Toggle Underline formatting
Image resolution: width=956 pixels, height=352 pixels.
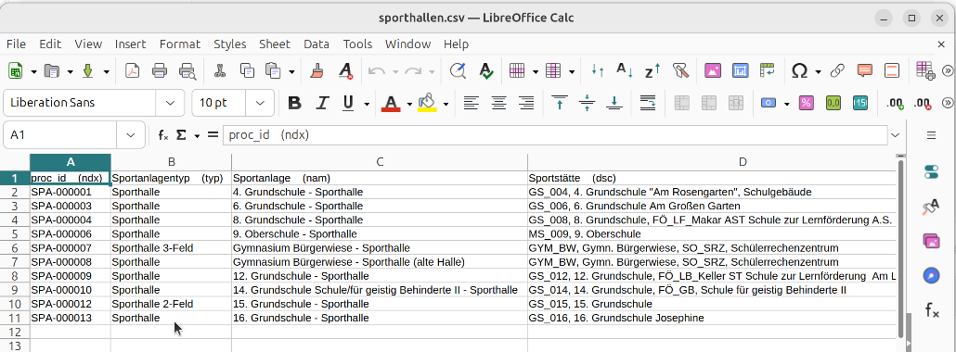point(348,103)
